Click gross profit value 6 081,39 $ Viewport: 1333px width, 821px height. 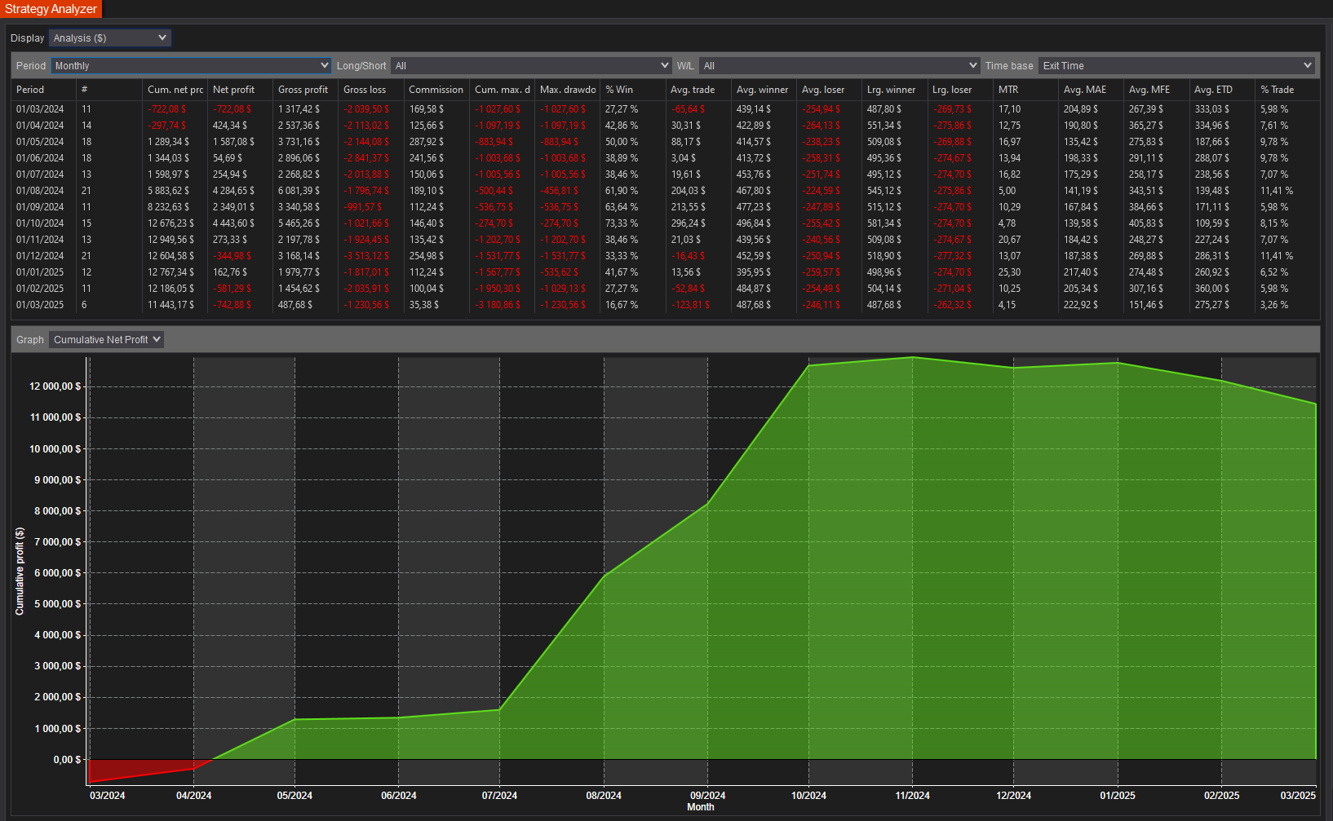point(299,191)
